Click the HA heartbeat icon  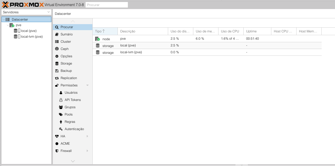click(57, 136)
